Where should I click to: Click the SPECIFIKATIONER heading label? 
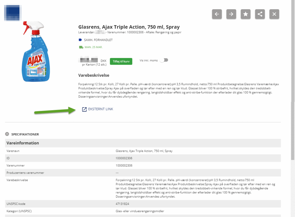(x=25, y=134)
